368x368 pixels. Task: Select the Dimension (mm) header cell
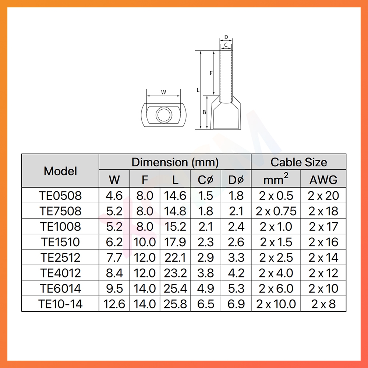click(x=175, y=162)
